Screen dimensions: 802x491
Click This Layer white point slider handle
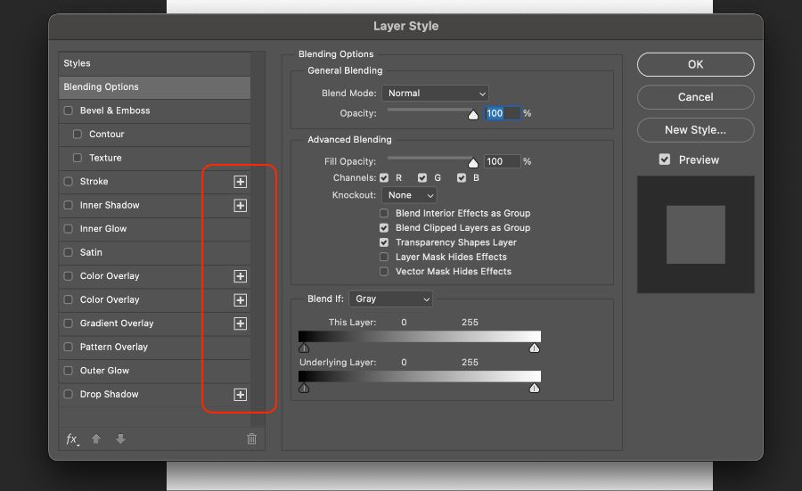coord(535,348)
